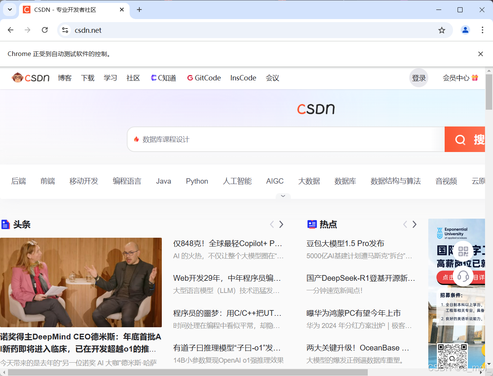Go to previous 热点 page arrow
Image resolution: width=493 pixels, height=376 pixels.
405,224
